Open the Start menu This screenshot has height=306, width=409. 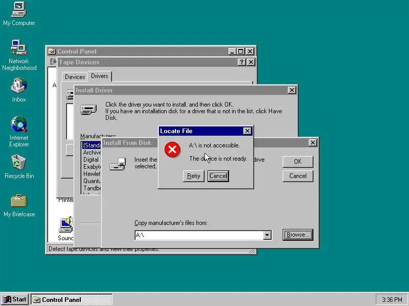tap(15, 299)
